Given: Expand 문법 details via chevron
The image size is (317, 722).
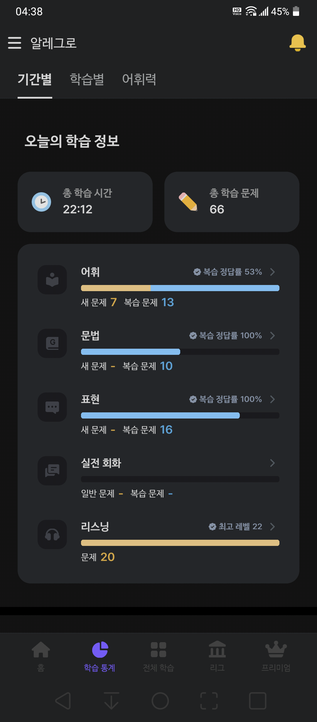Looking at the screenshot, I should coord(272,335).
